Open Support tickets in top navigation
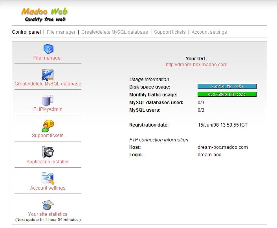This screenshot has width=277, height=228. tap(170, 32)
